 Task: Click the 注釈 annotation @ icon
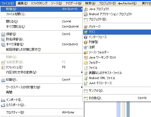pos(86,47)
